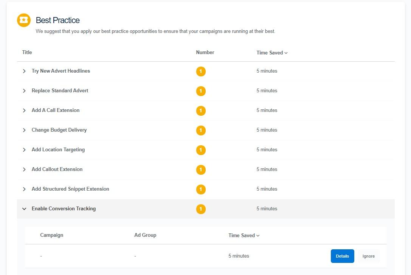Click the Details button

click(342, 256)
